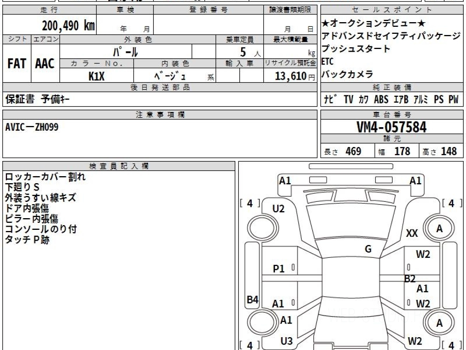Click the ABS equipment label
The image size is (466, 350).
coord(381,100)
